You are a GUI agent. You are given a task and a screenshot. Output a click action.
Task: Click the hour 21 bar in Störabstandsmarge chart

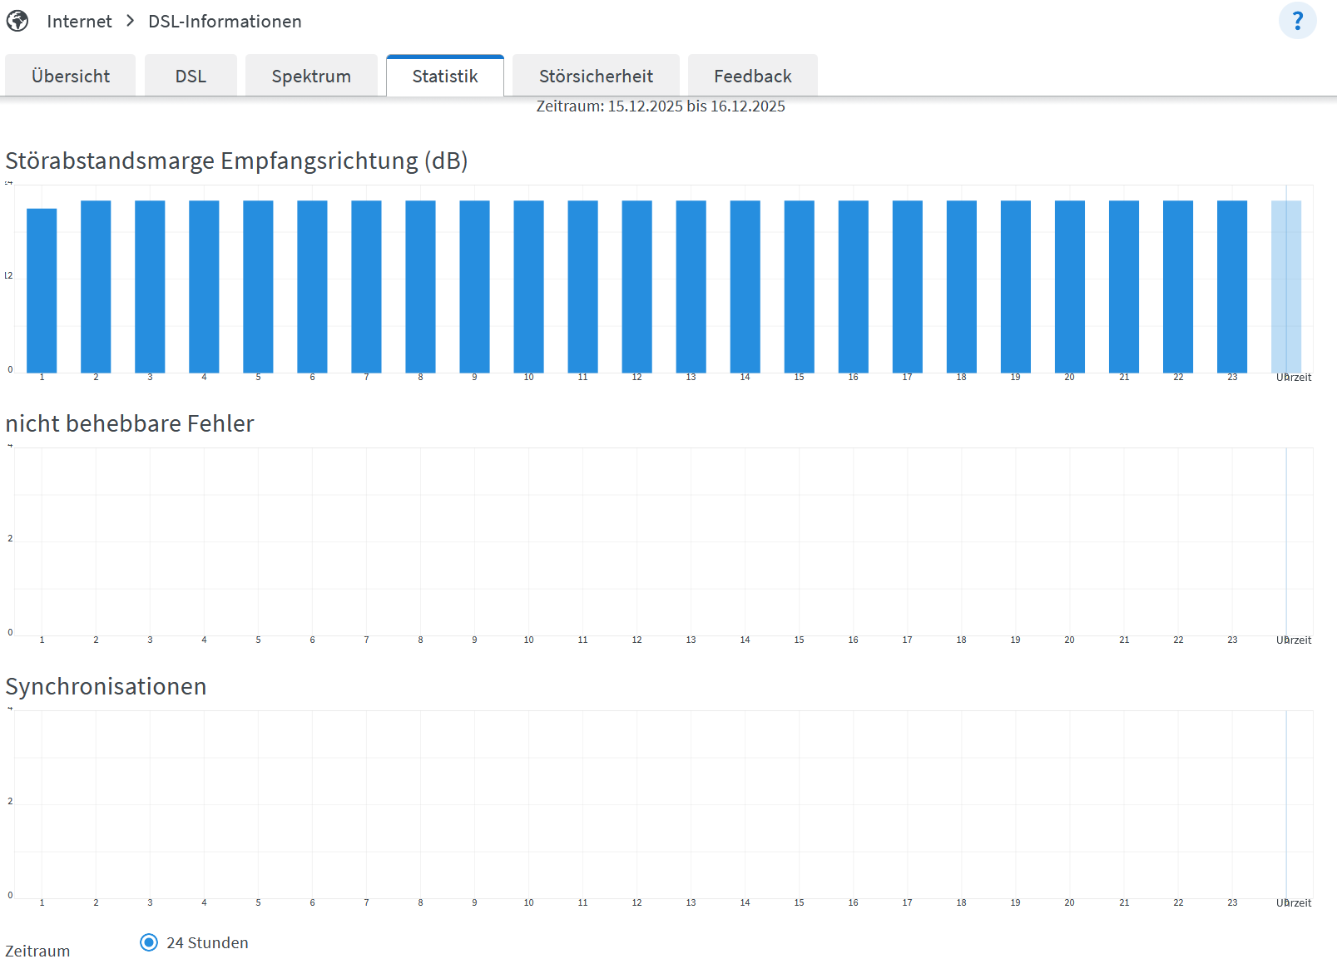click(x=1124, y=287)
